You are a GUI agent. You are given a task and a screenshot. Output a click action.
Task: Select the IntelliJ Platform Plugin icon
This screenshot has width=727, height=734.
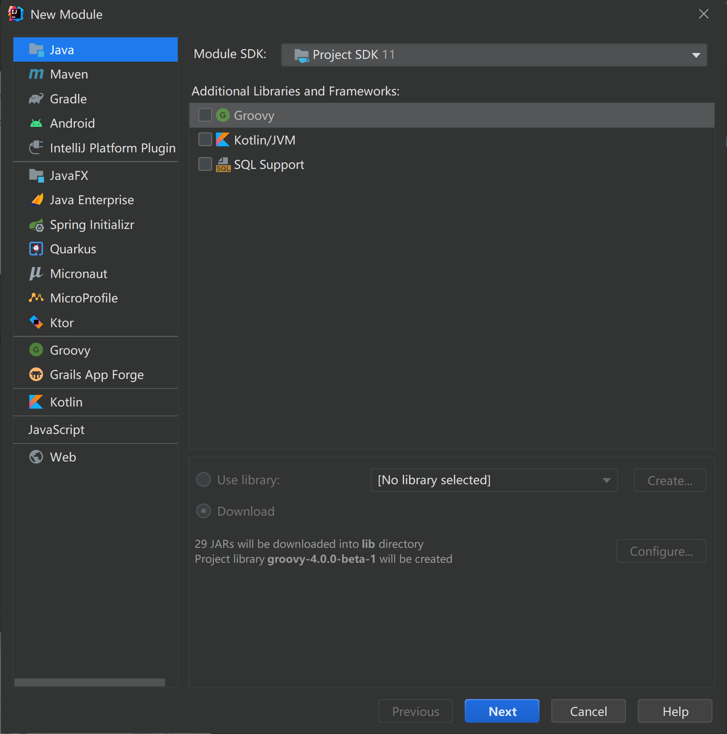point(36,148)
